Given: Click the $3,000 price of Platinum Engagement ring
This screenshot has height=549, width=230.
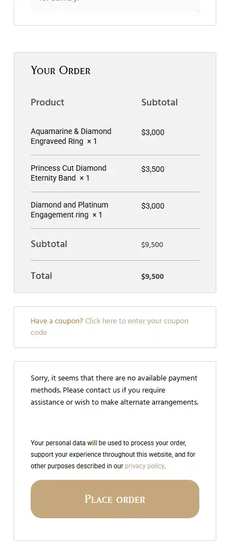Looking at the screenshot, I should click(153, 206).
